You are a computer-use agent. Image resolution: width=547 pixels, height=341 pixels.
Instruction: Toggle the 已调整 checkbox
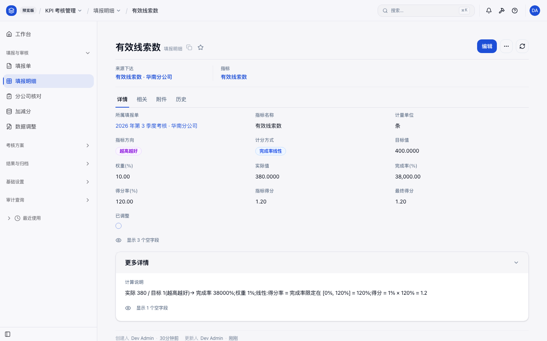click(x=119, y=226)
